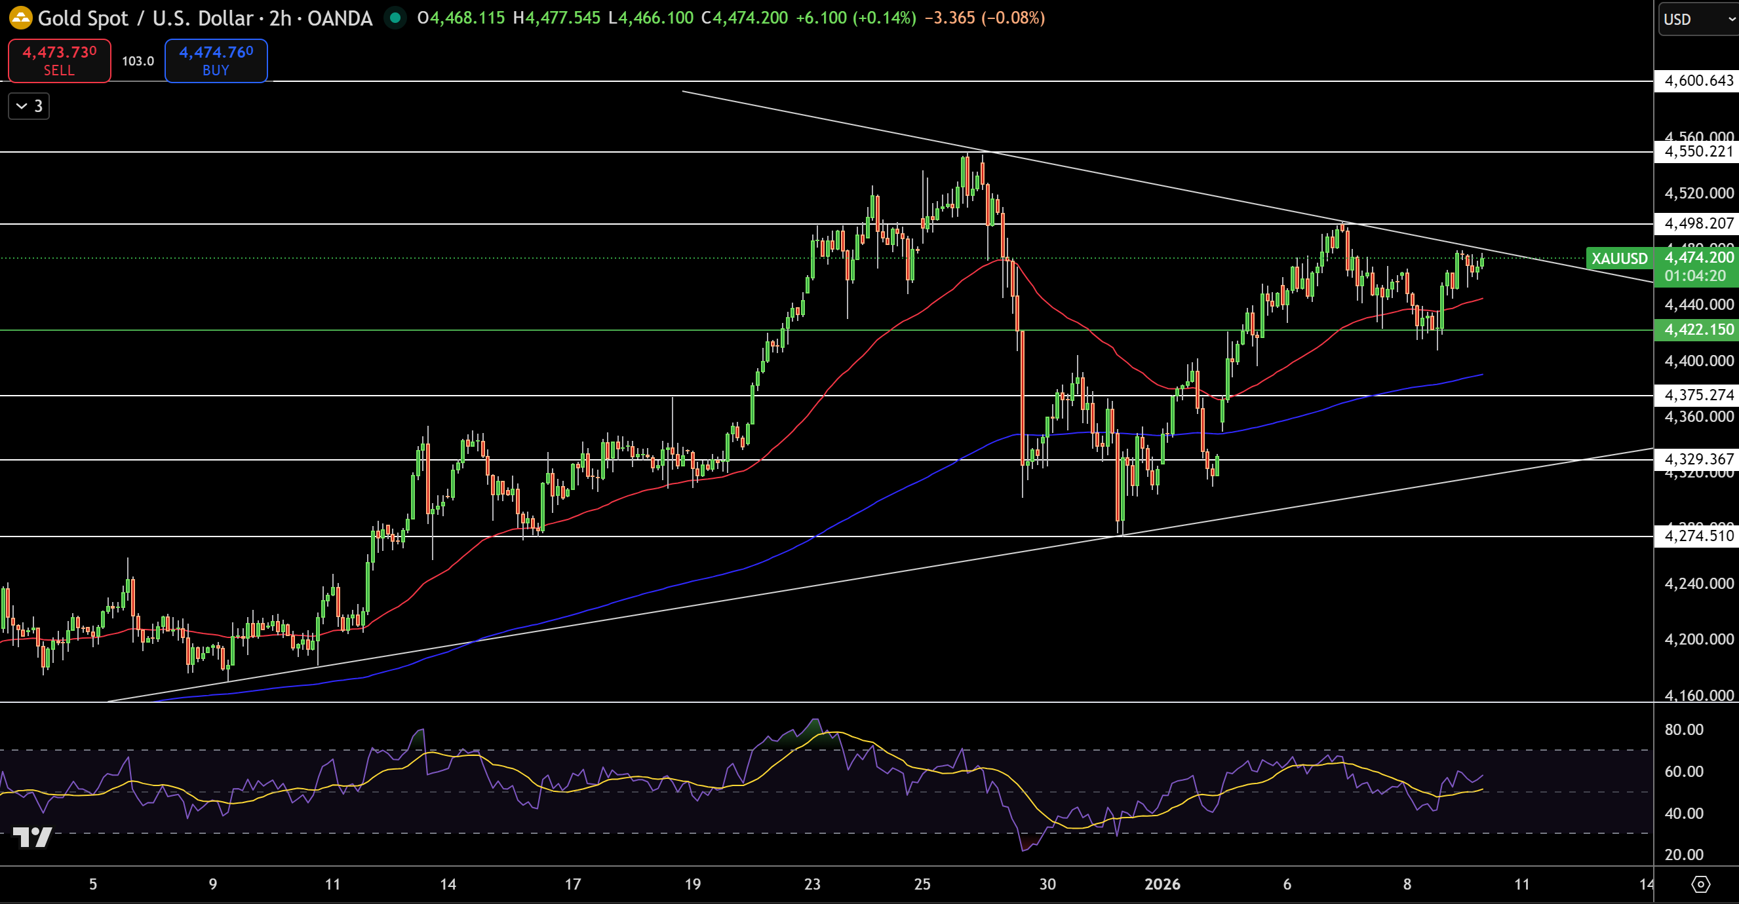Expand the indicator legend showing 3
Viewport: 1739px width, 904px height.
pyautogui.click(x=29, y=106)
